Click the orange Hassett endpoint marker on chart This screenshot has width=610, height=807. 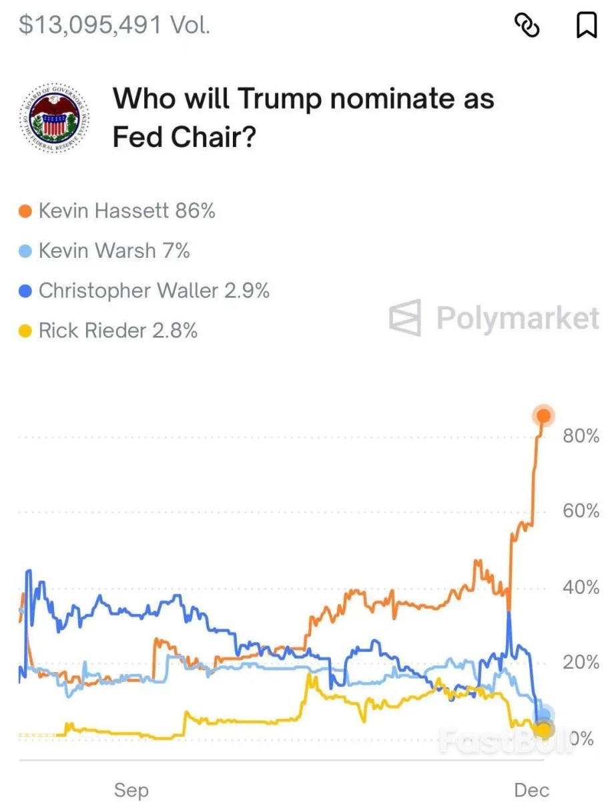tap(543, 416)
